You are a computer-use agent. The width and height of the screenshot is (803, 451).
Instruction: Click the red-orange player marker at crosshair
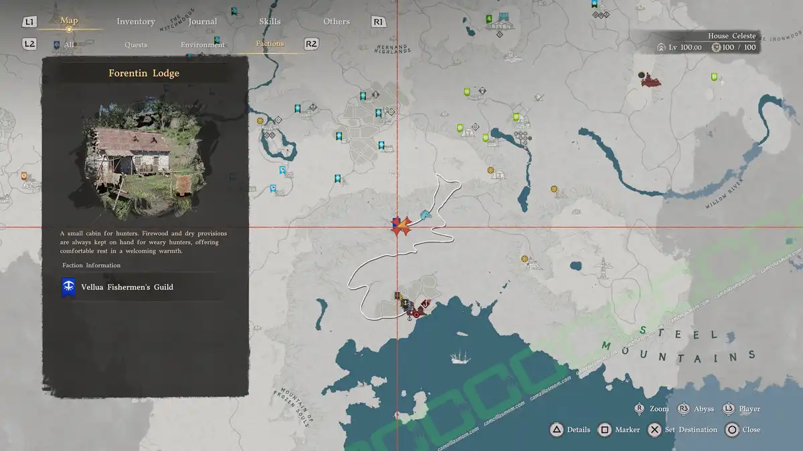401,226
